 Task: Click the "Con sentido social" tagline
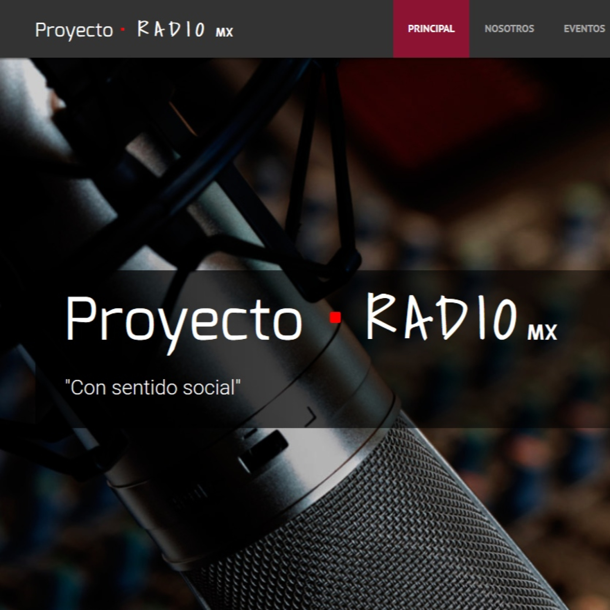pos(152,387)
